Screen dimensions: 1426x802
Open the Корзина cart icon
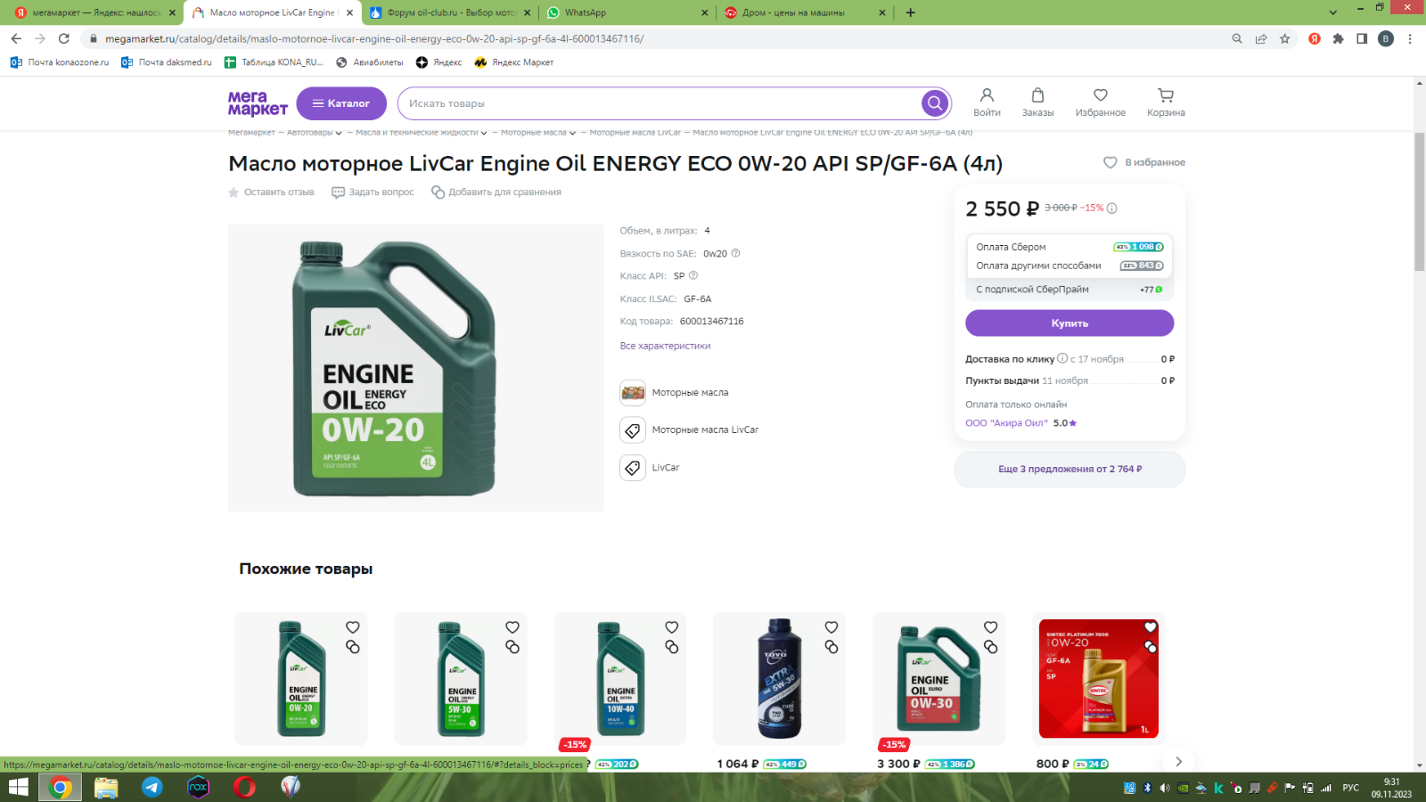coord(1166,102)
